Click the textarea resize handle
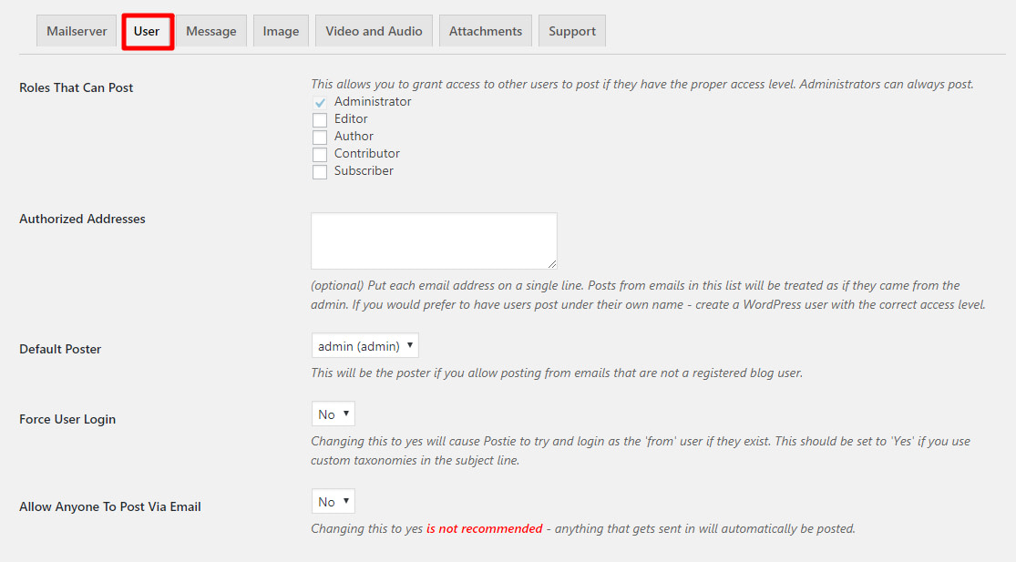1016x562 pixels. [554, 265]
